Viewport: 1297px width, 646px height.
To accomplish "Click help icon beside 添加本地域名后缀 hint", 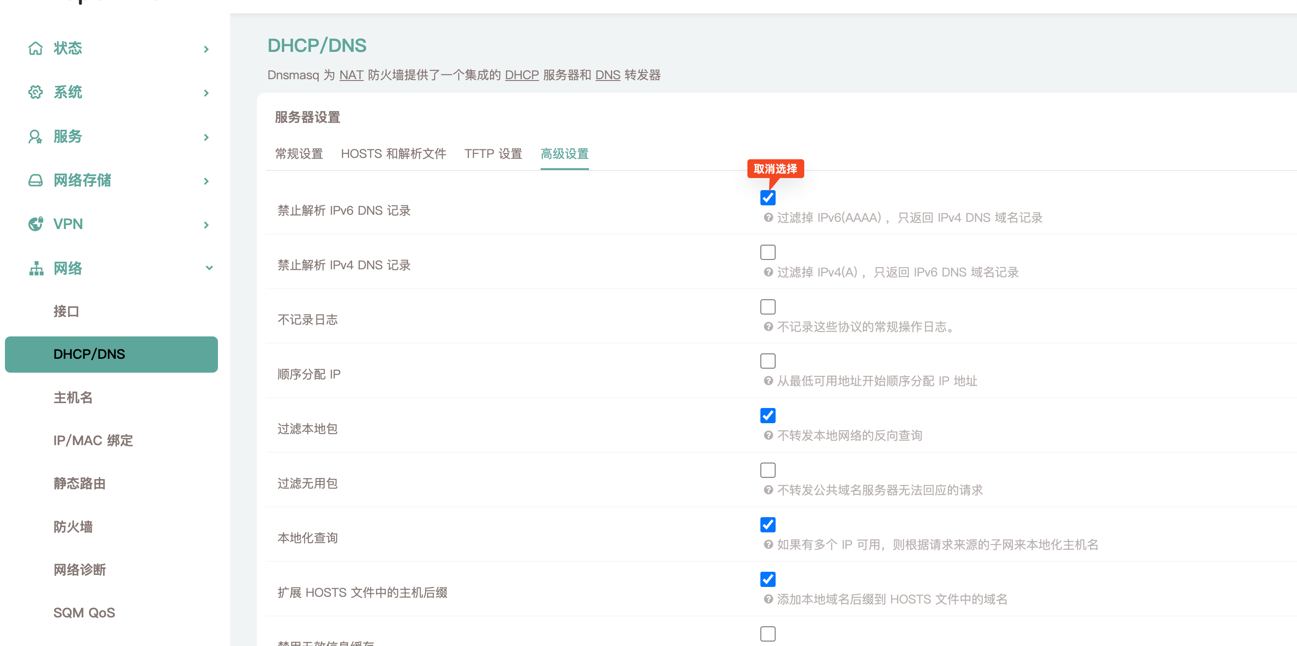I will (768, 599).
